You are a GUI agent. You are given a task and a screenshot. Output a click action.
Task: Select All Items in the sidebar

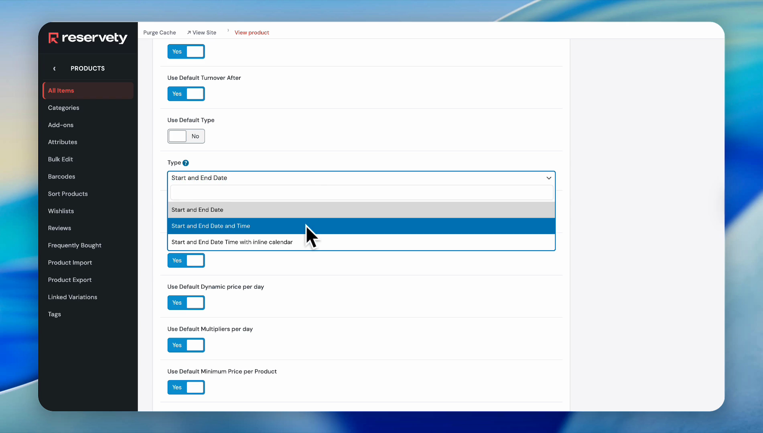click(88, 91)
